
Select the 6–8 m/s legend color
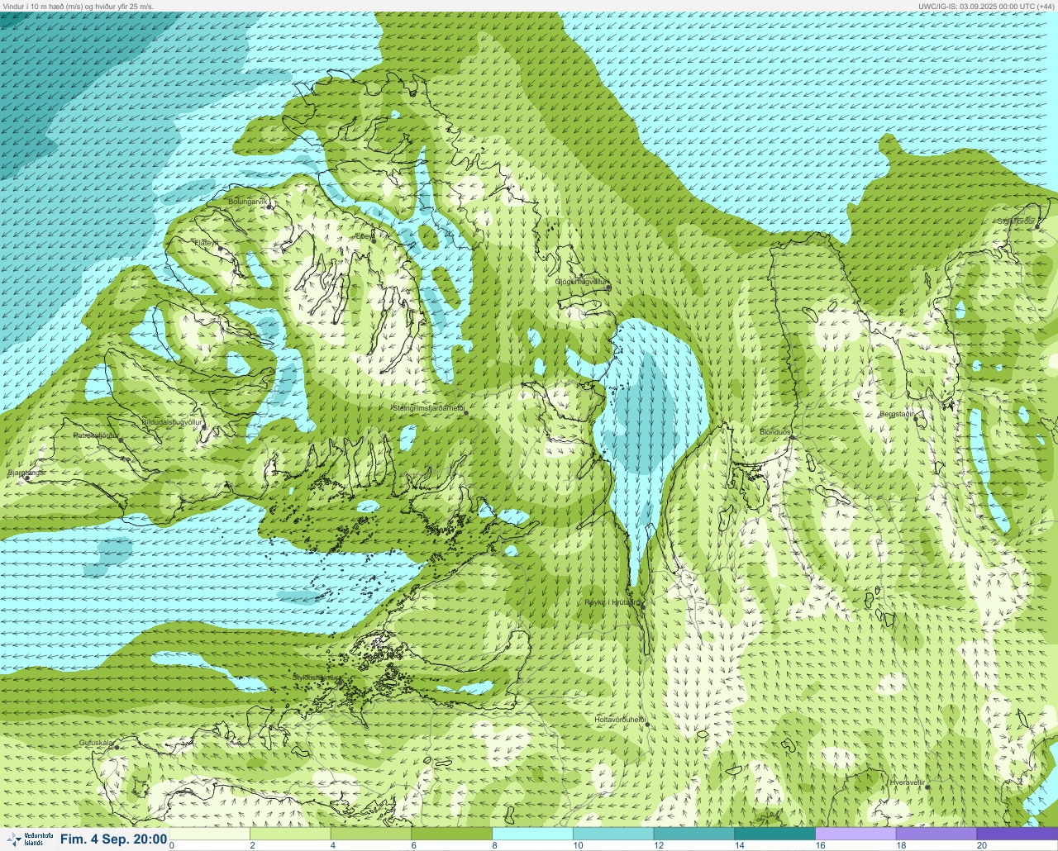[452, 833]
